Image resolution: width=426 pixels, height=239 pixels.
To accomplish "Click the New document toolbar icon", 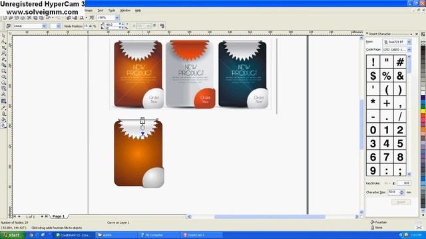I will click(5, 18).
